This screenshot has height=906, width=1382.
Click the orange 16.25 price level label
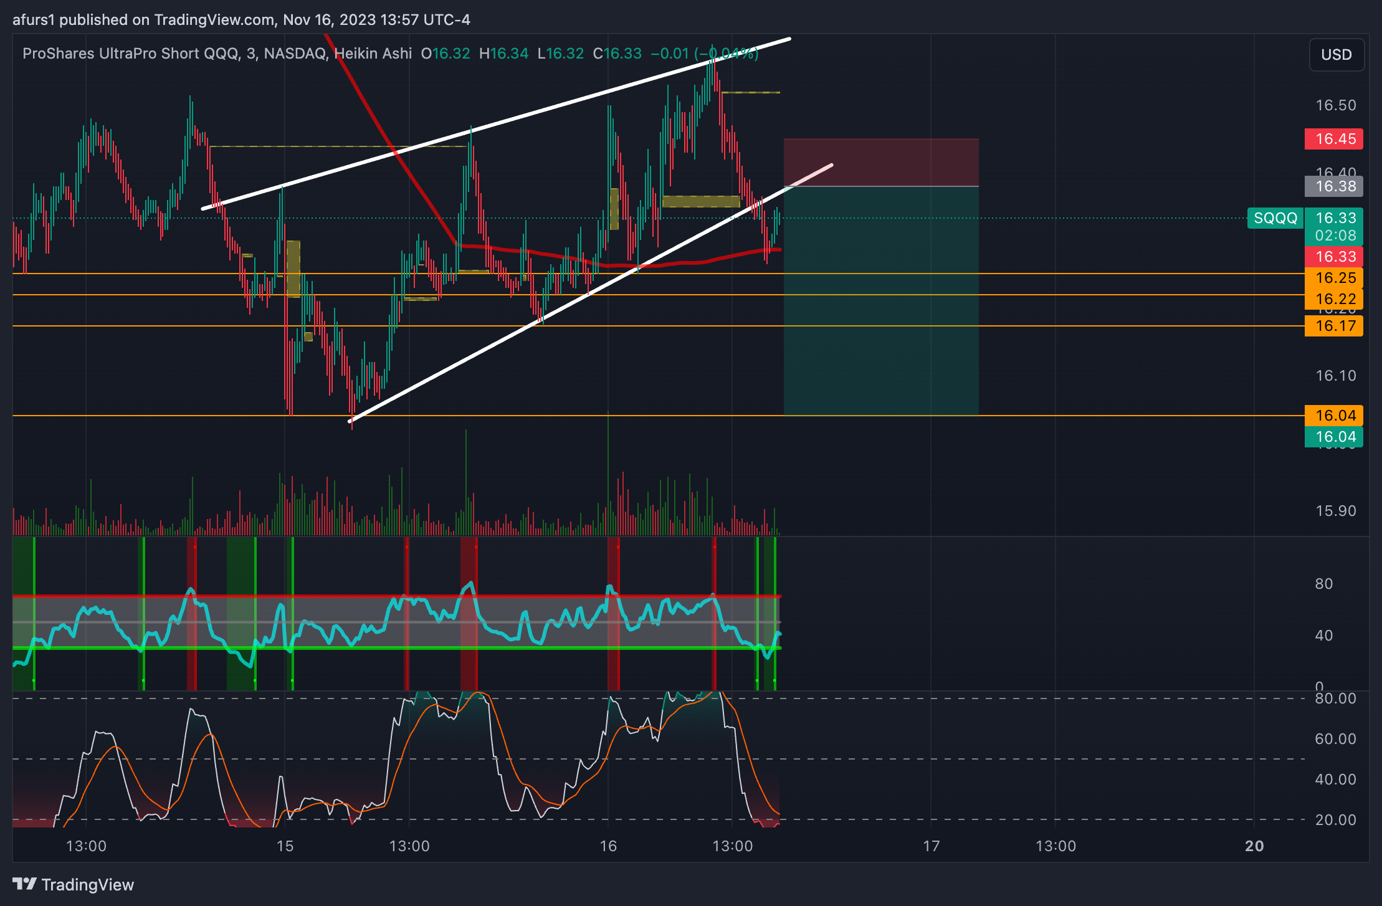pos(1334,278)
